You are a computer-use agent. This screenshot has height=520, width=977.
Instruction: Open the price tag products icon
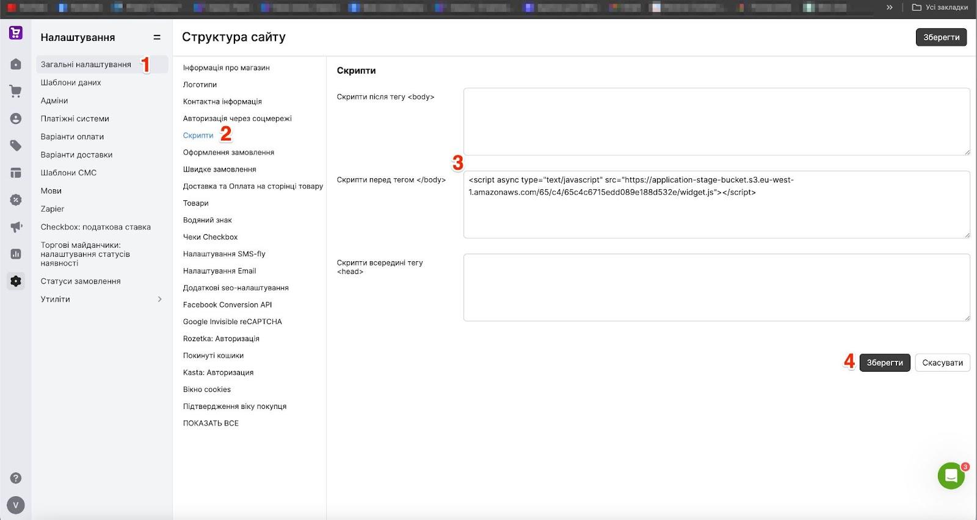click(x=16, y=145)
